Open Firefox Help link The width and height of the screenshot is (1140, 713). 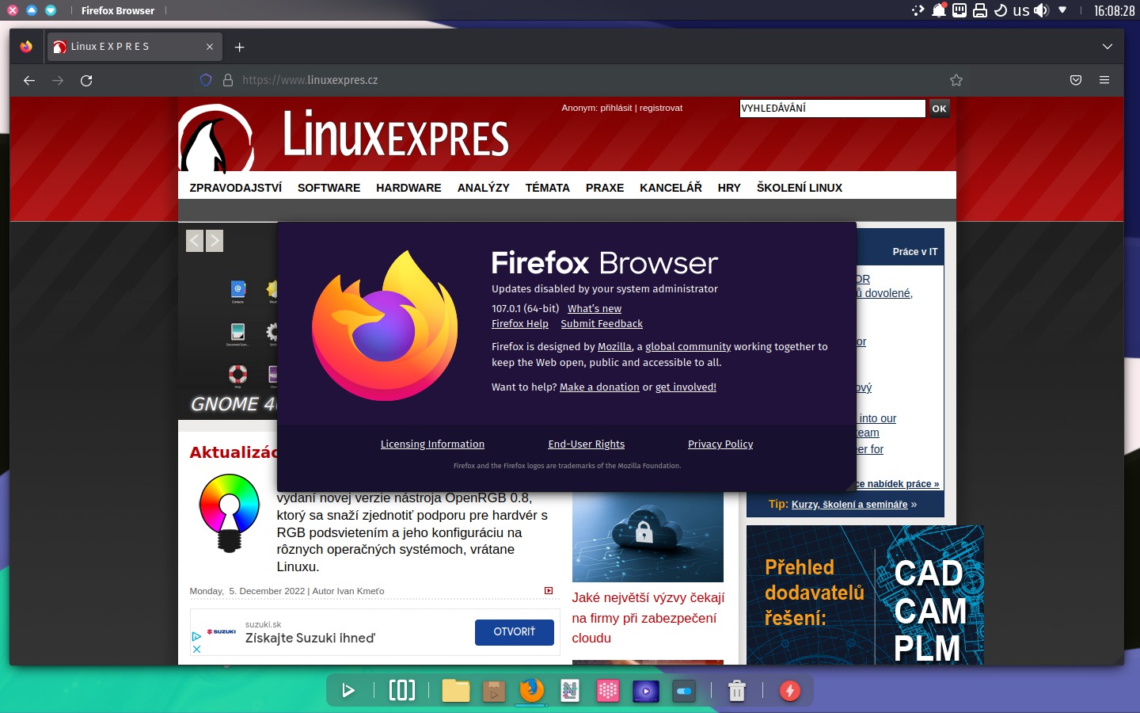(x=520, y=324)
